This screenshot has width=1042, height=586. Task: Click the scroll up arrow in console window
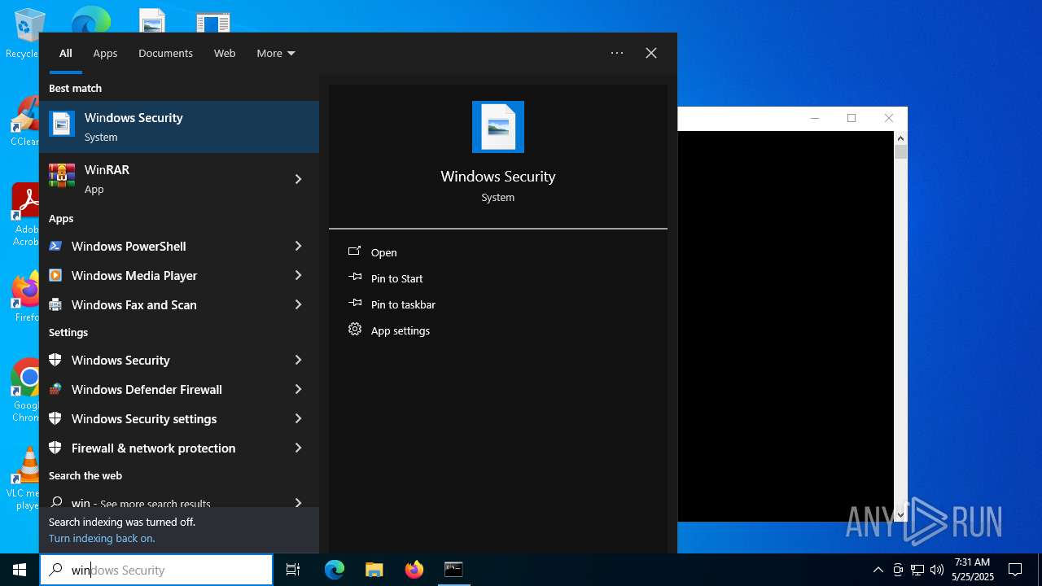click(900, 138)
